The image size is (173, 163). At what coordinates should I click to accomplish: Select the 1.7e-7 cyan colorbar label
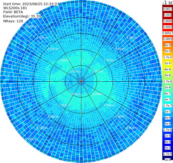pos(168,106)
